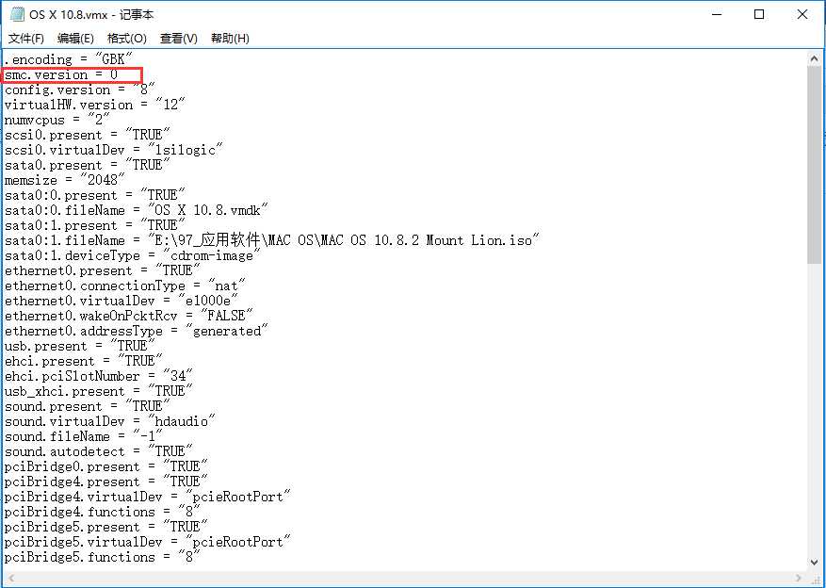Click the ehci.present = "TRUE" line
This screenshot has width=826, height=588.
(x=84, y=361)
